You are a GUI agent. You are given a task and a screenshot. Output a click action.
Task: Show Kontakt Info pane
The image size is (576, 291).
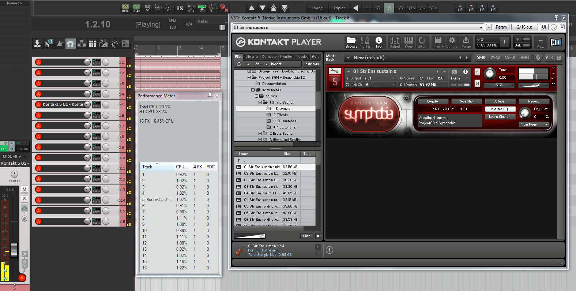click(379, 42)
